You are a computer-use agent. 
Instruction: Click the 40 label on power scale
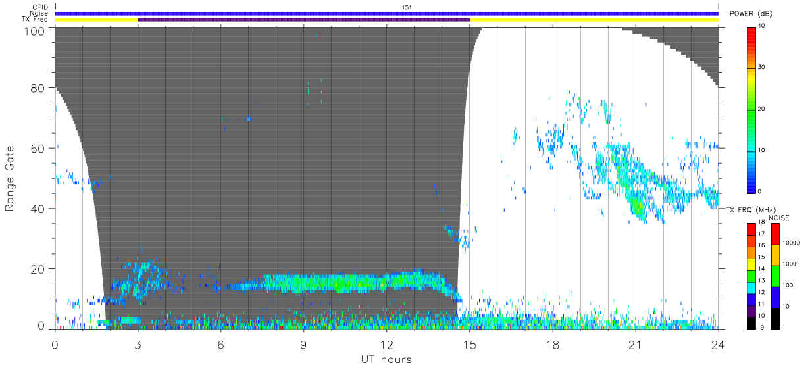[763, 26]
